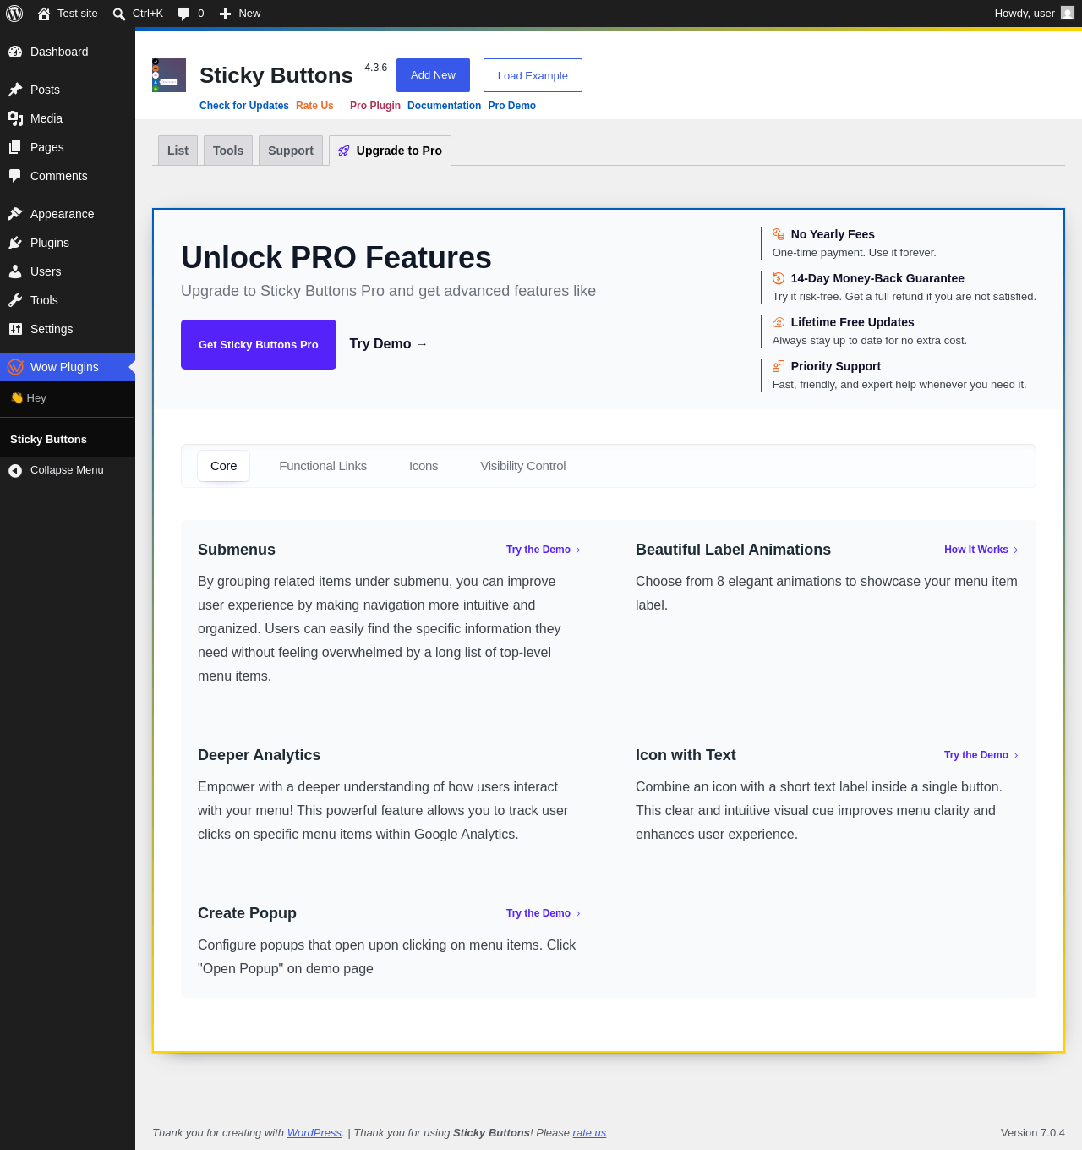
Task: Click the Pages icon in sidebar
Action: point(15,147)
